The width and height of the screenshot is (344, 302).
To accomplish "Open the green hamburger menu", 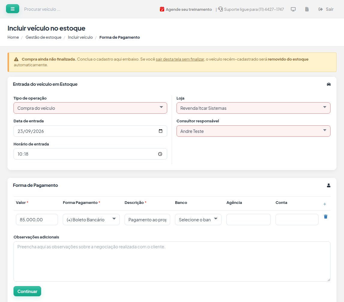I will [x=13, y=9].
